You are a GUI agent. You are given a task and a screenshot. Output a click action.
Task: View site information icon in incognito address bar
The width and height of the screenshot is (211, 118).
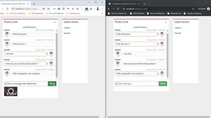point(124,9)
